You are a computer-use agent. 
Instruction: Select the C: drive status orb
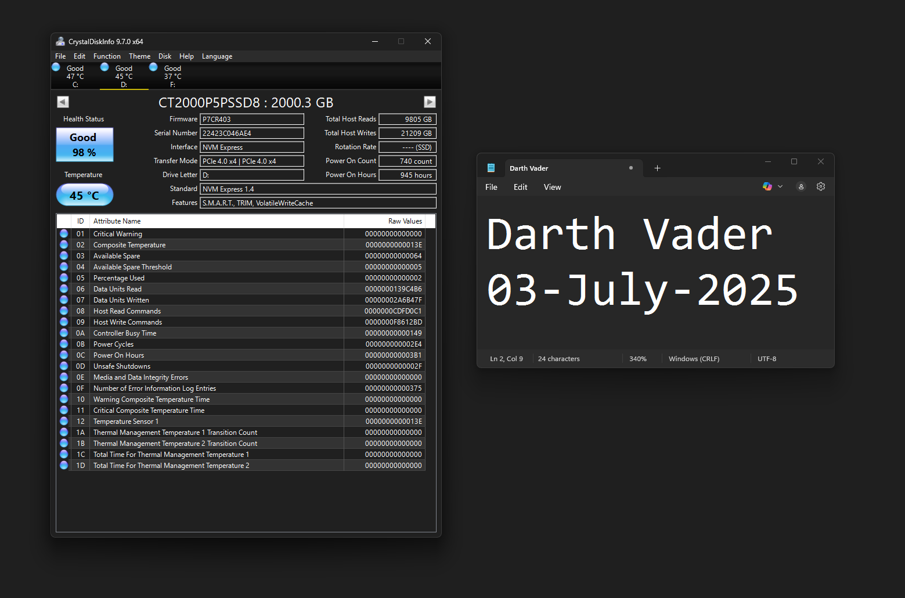point(56,67)
